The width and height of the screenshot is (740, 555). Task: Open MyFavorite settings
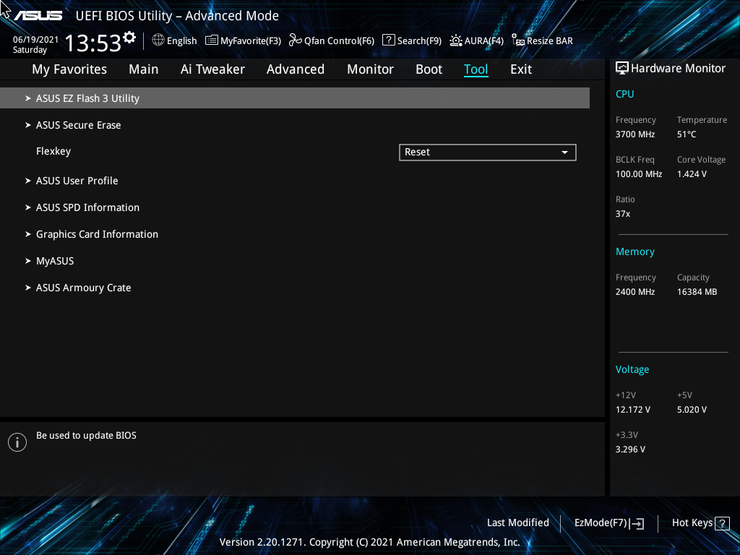[243, 40]
